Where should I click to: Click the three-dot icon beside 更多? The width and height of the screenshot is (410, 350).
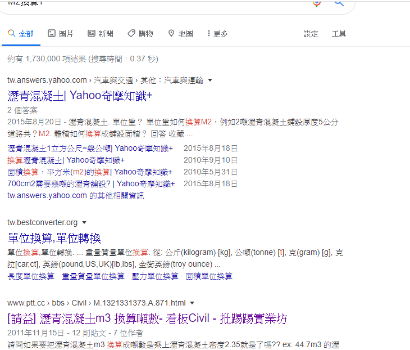(209, 33)
